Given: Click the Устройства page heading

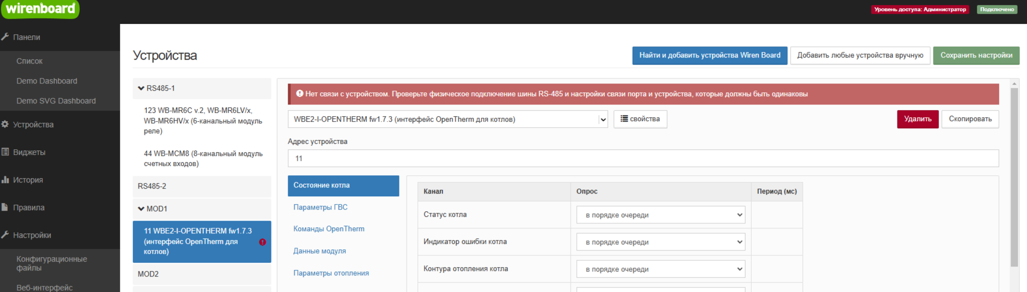Looking at the screenshot, I should 165,55.
